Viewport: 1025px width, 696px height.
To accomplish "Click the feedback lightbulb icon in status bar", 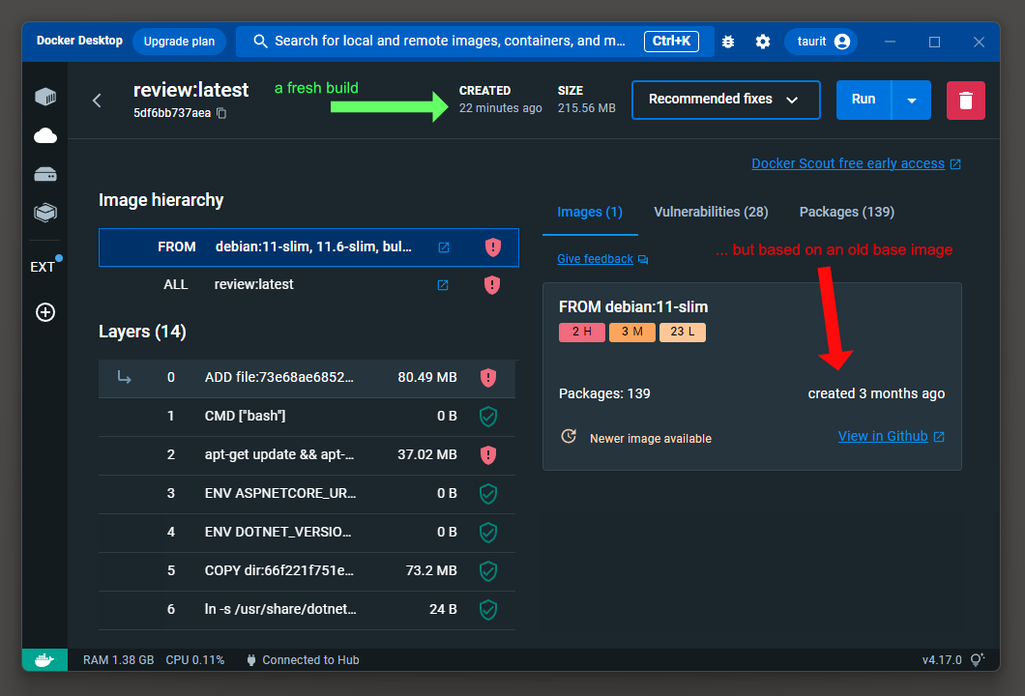I will pyautogui.click(x=977, y=660).
